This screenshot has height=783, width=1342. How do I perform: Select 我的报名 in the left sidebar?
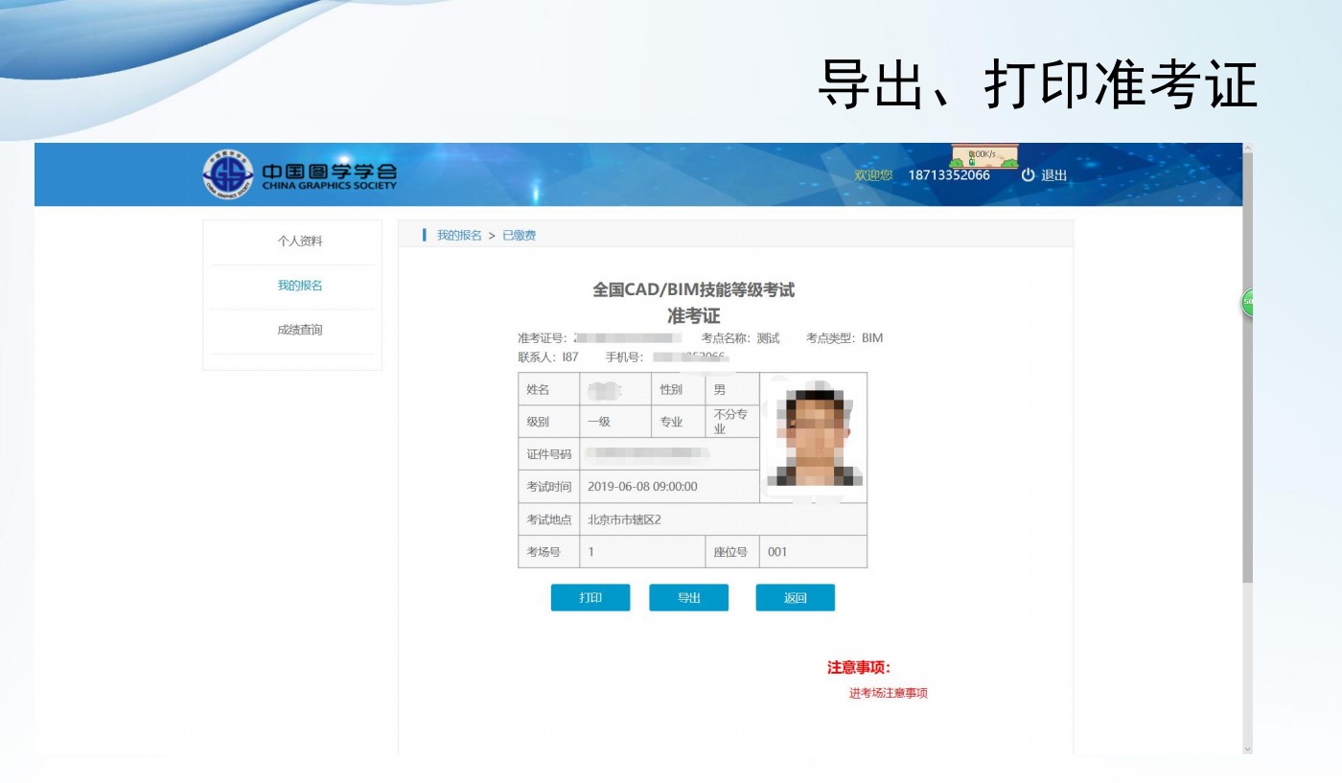[x=300, y=286]
